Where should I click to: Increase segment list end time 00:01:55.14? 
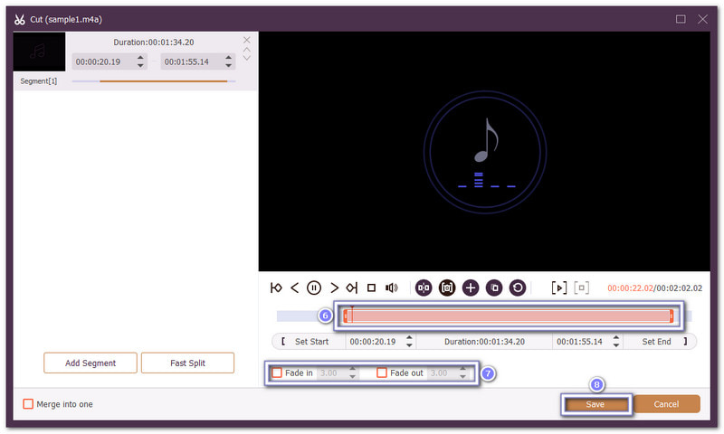[228, 58]
